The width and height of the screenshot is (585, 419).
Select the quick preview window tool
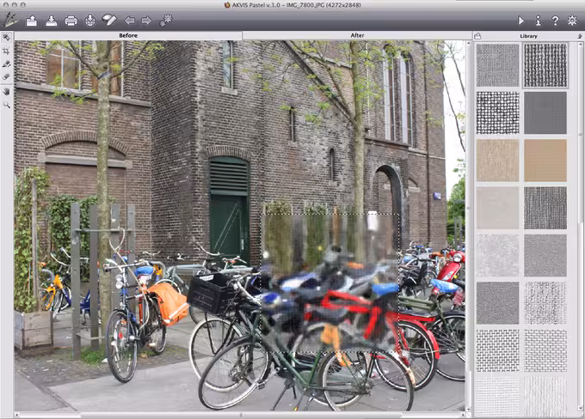tap(6, 37)
